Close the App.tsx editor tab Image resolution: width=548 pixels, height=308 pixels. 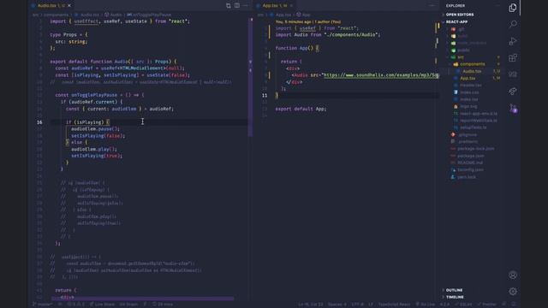pos(291,6)
